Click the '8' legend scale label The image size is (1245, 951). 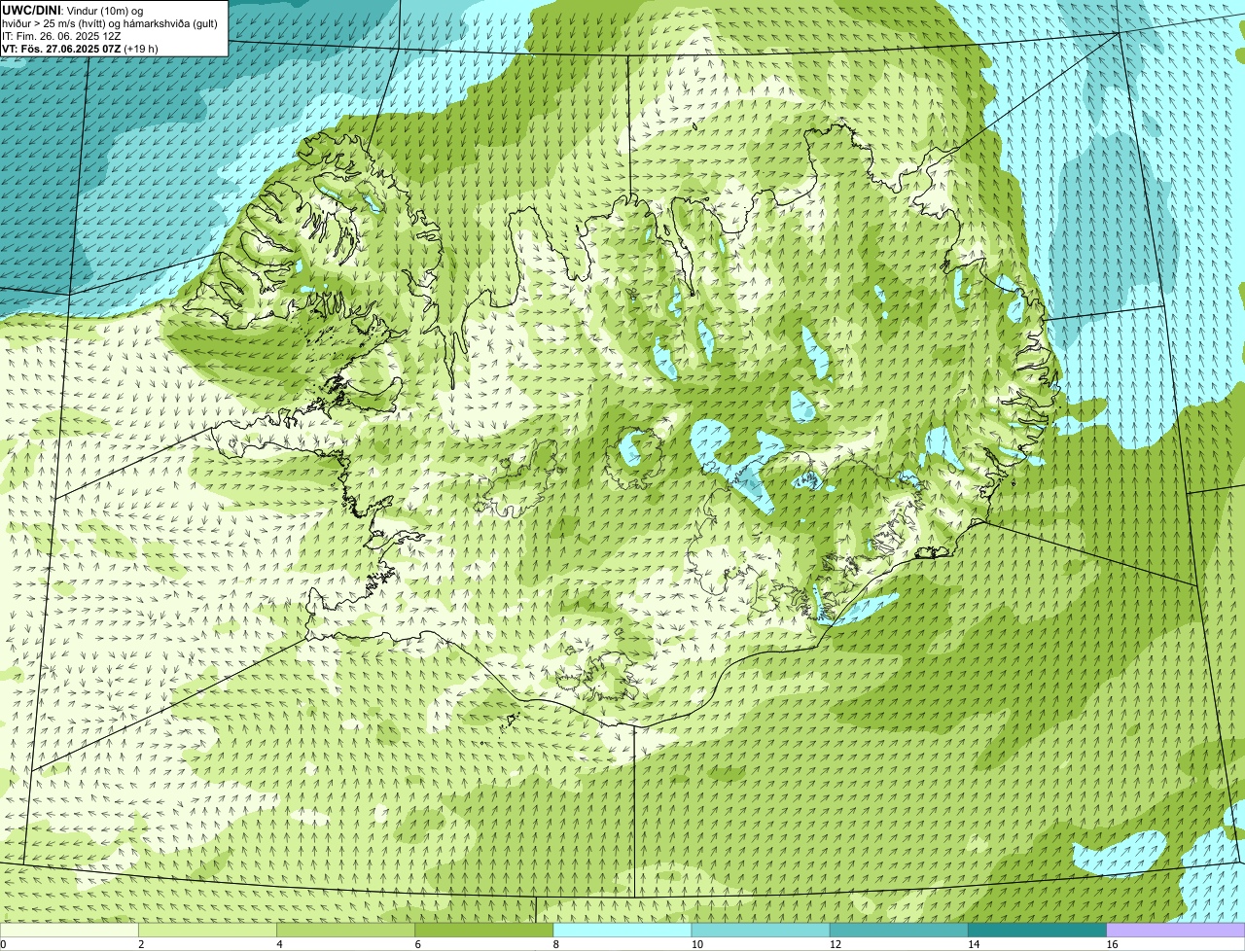tap(555, 944)
